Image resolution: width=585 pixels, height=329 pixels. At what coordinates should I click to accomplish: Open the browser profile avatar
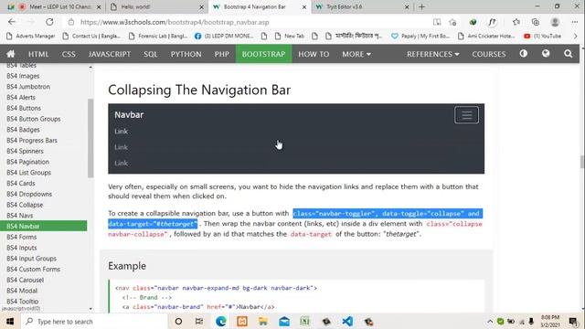555,22
